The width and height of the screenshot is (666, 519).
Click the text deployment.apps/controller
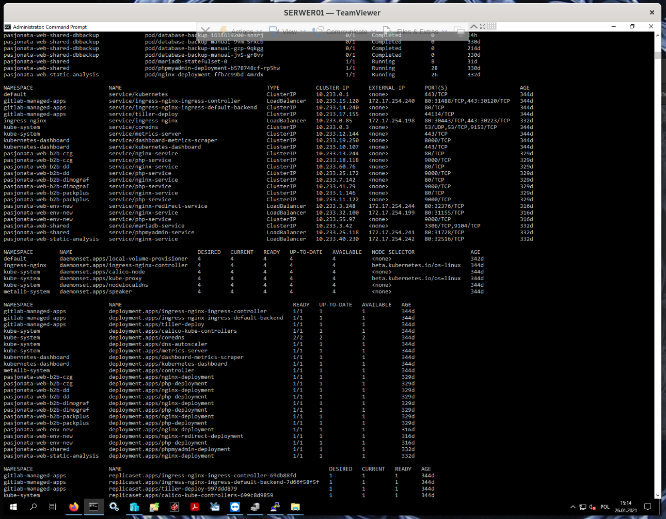[x=151, y=370]
